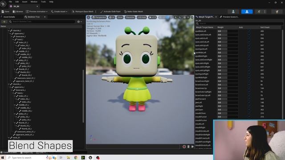The height and width of the screenshot is (160, 285).
Task: Click Make Static Mesh
Action: tap(134, 12)
